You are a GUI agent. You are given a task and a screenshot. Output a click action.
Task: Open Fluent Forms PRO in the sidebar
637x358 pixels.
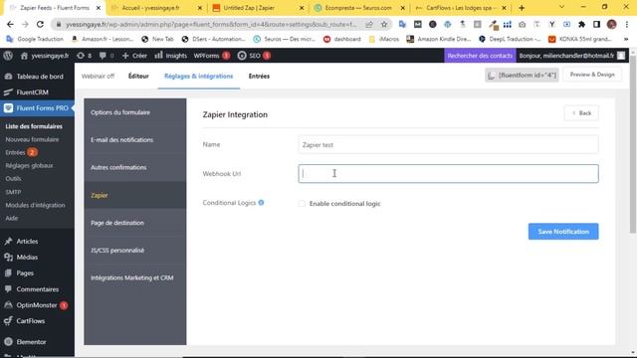click(37, 108)
